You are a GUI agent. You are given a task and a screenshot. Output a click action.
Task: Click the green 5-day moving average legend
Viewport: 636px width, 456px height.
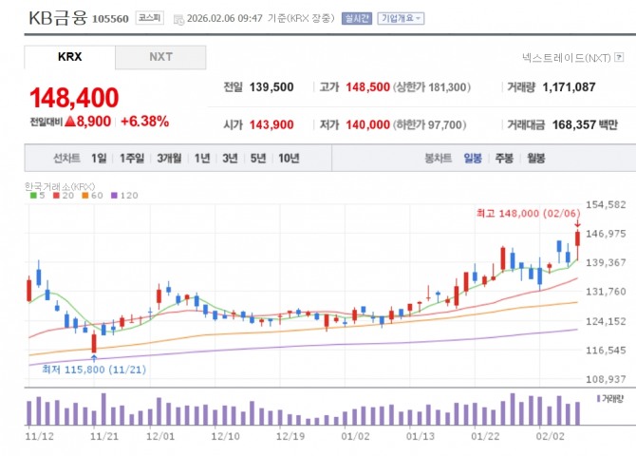coord(34,195)
